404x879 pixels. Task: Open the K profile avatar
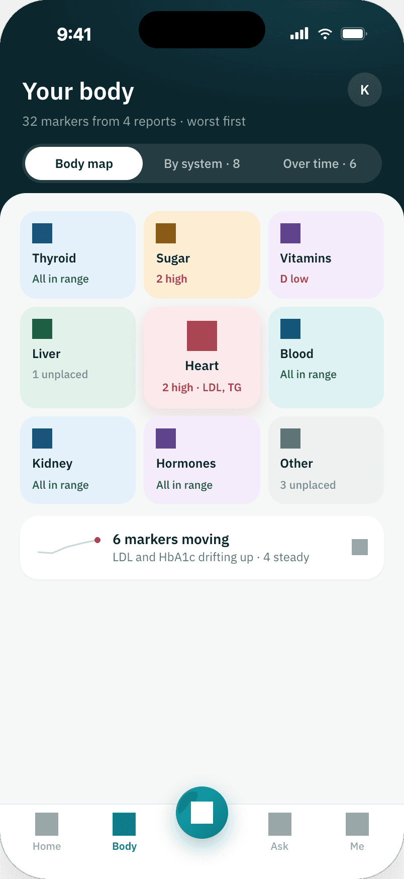click(365, 90)
